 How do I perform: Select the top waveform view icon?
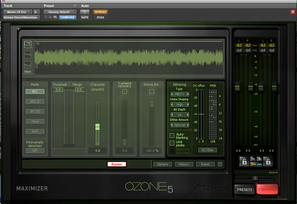pos(28,44)
